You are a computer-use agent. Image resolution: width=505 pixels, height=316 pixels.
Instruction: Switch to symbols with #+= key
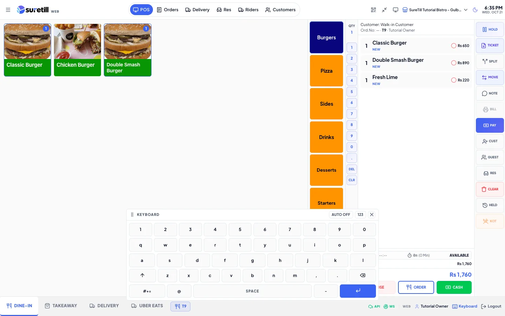point(147,291)
